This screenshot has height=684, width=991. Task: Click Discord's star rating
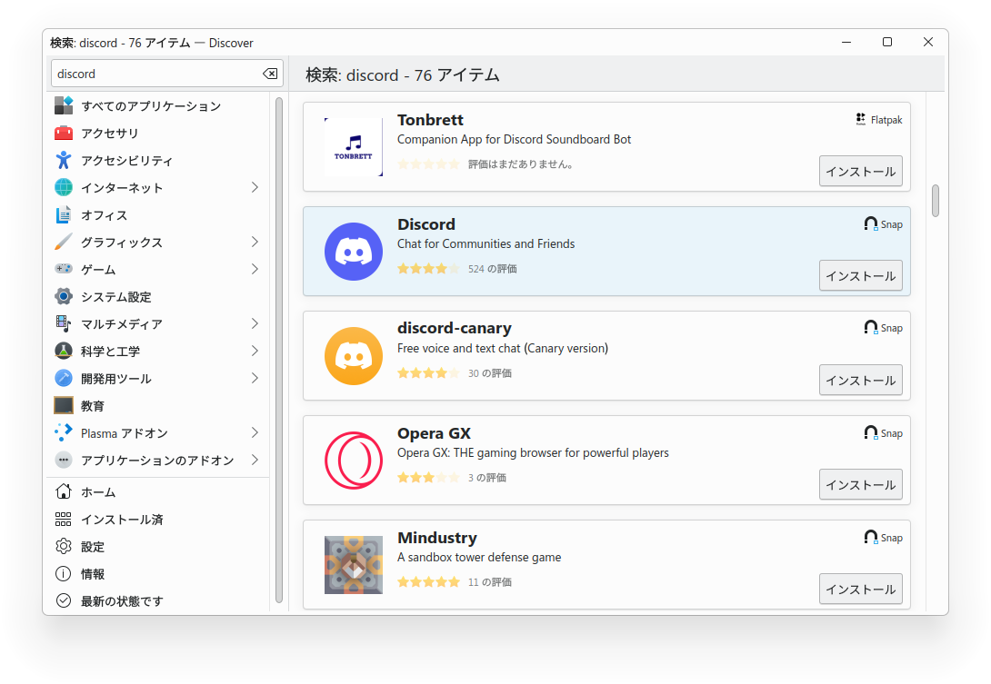point(428,269)
